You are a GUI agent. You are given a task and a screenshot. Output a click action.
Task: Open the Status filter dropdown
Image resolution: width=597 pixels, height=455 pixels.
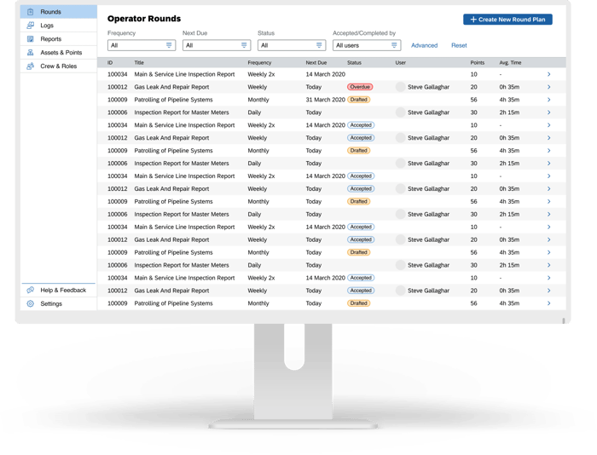coord(292,45)
